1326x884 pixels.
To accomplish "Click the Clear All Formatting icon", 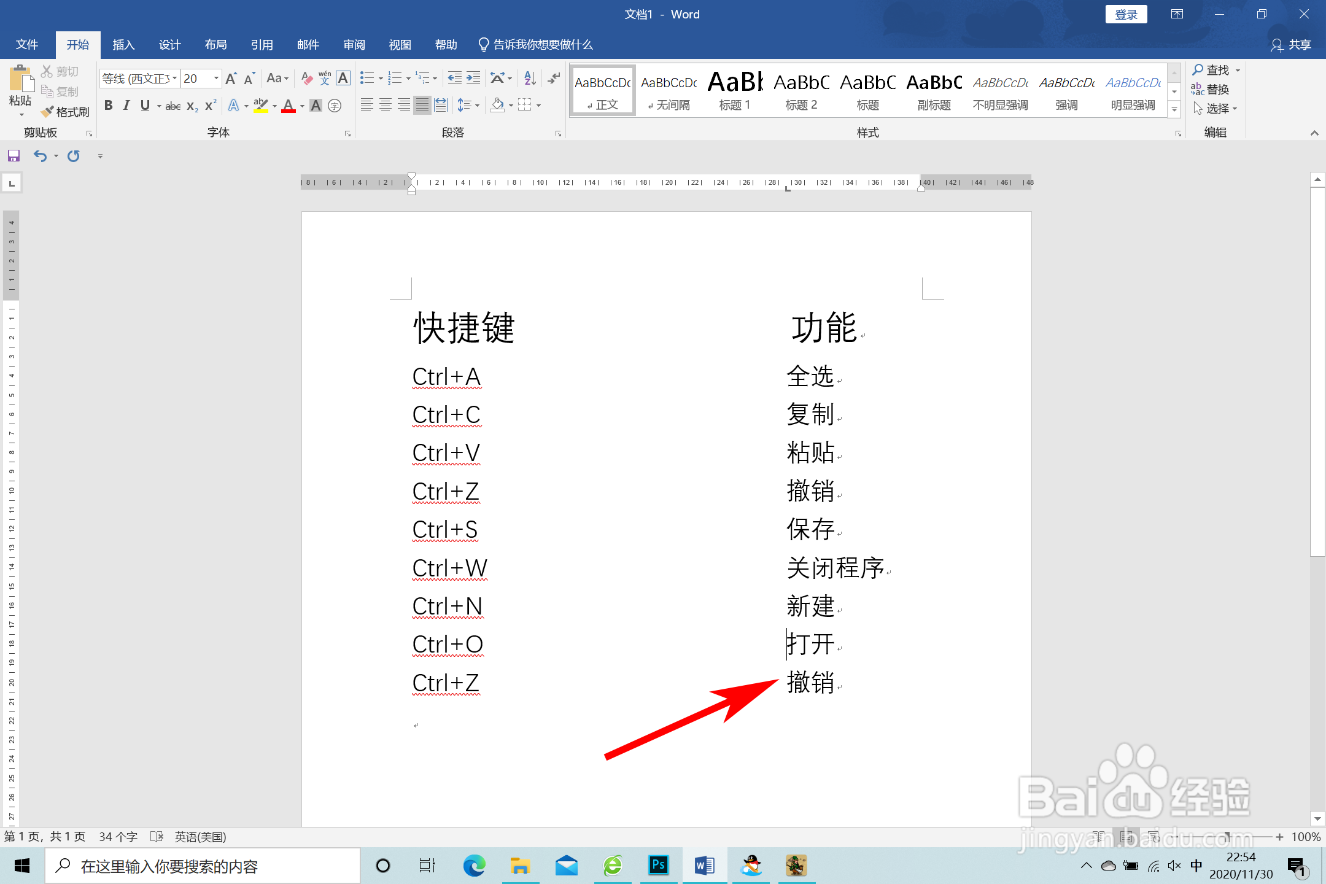I will pos(306,78).
